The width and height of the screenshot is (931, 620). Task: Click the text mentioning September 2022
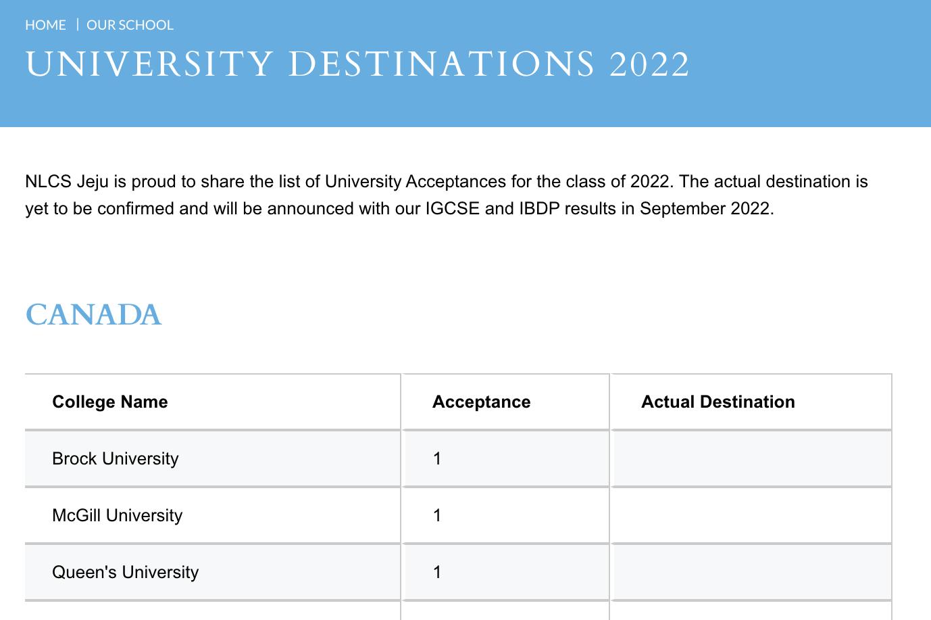click(x=705, y=208)
